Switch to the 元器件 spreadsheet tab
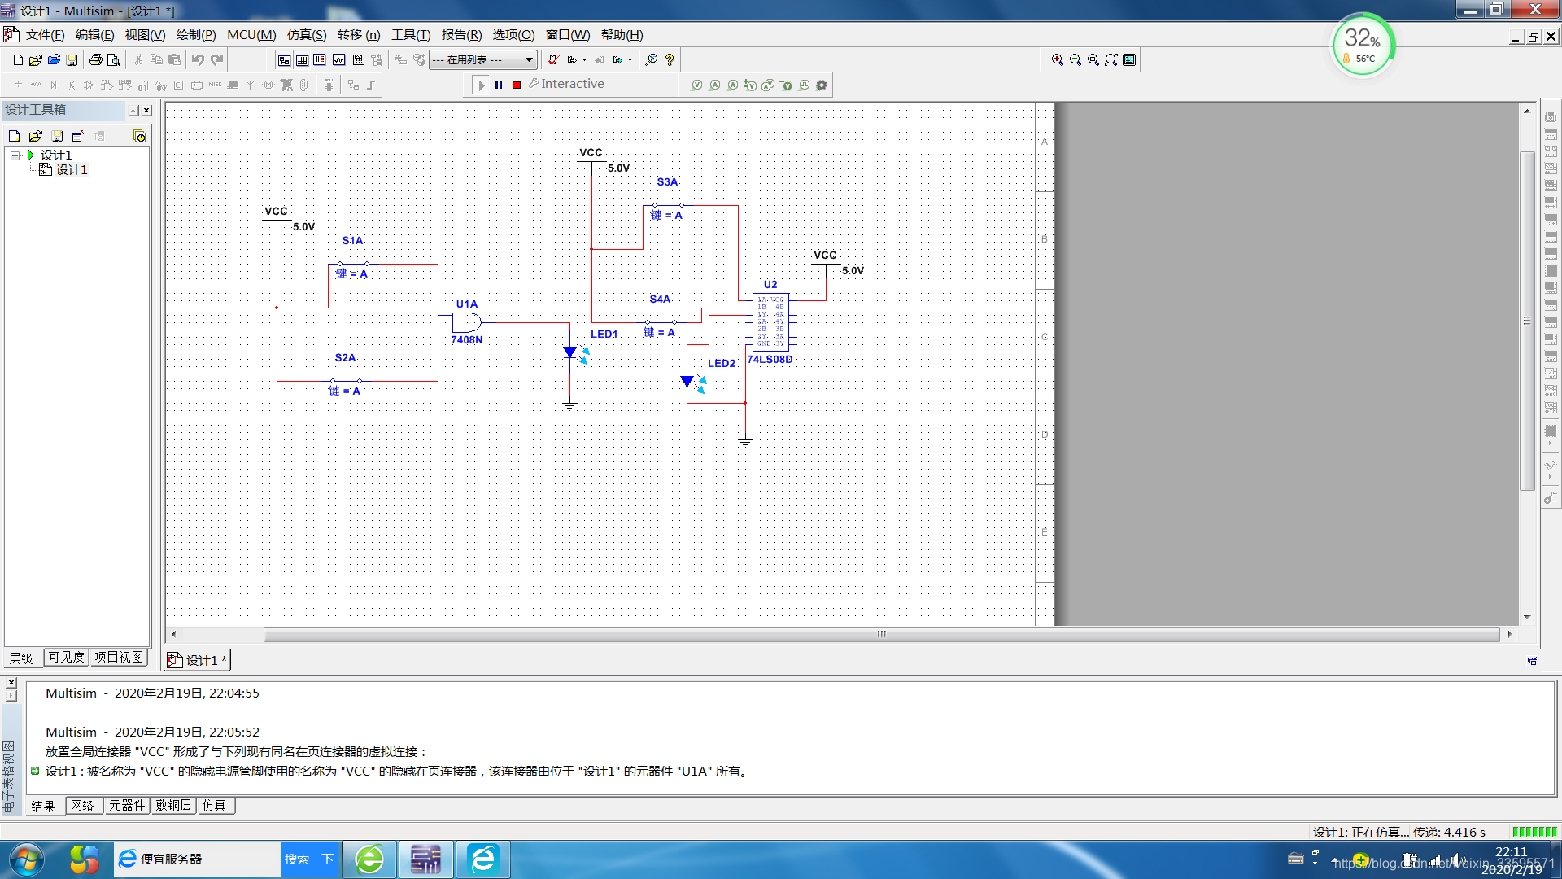This screenshot has width=1562, height=879. pos(127,805)
